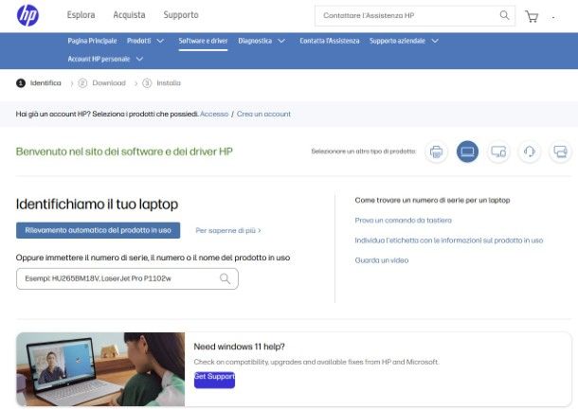Open Contatta l'Assistenza

click(329, 41)
